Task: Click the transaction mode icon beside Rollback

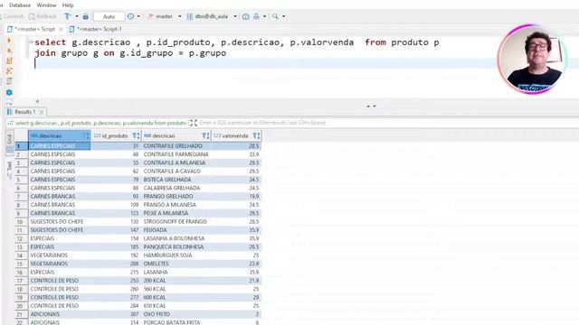Action: click(x=67, y=16)
